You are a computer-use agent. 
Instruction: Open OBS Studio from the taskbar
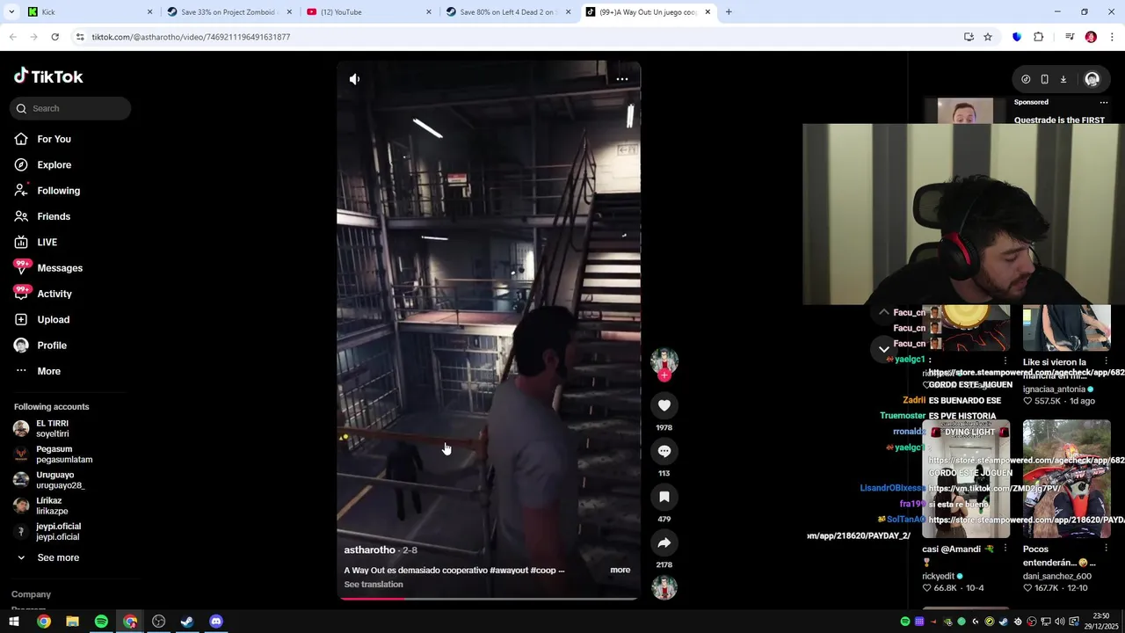click(x=158, y=622)
